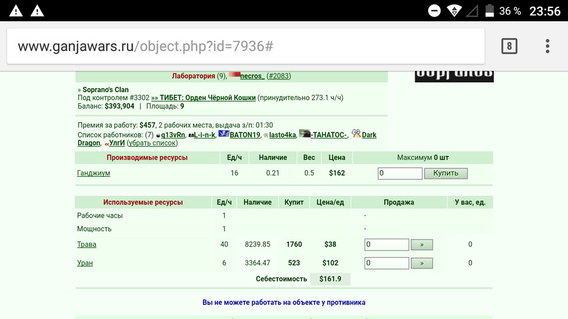
Task: Tap the second warning triangle notification icon
Action: tap(37, 11)
